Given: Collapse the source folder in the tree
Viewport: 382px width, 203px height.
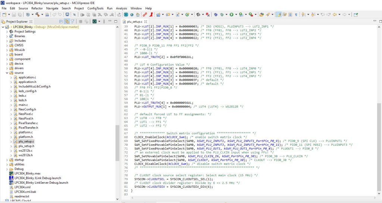Looking at the screenshot, I should click(7, 73).
